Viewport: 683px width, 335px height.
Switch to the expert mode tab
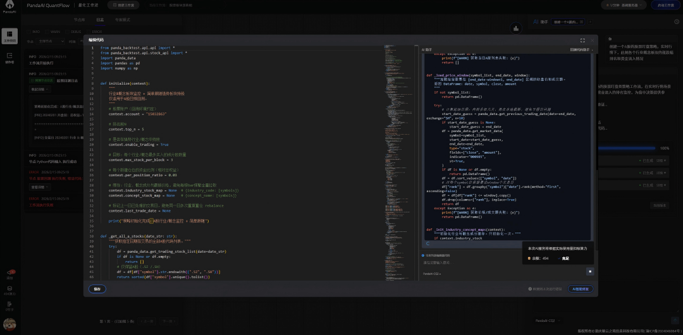[x=123, y=20]
